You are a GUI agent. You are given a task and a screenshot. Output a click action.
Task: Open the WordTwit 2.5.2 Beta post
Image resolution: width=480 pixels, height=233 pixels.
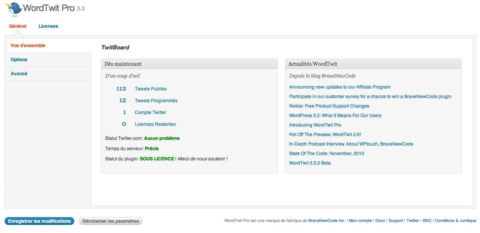310,163
